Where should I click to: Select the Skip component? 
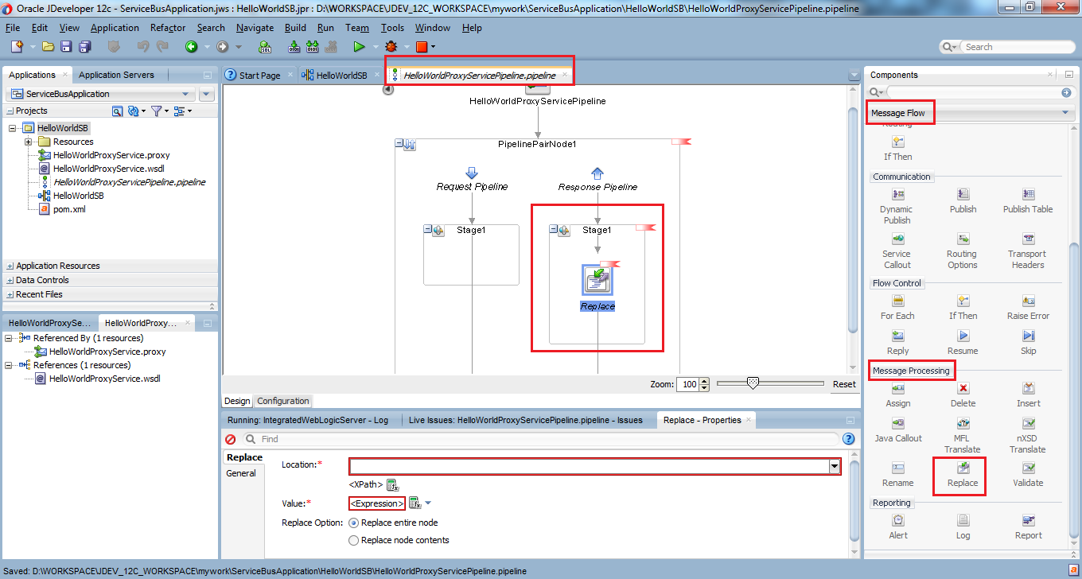[x=1028, y=342]
